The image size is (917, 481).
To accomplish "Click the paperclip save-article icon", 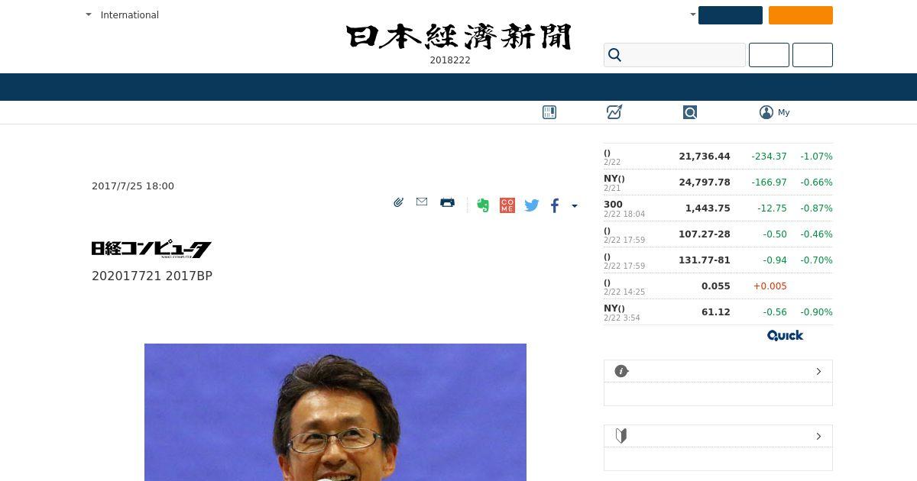I will (398, 202).
